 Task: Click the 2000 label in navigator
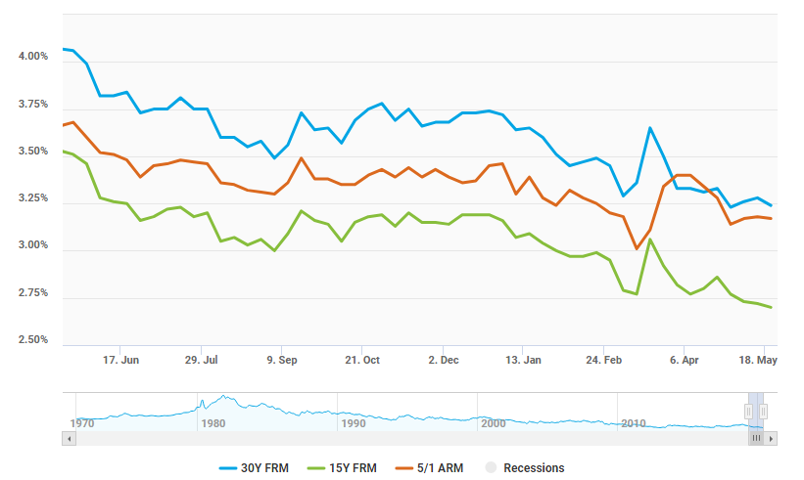click(x=494, y=423)
